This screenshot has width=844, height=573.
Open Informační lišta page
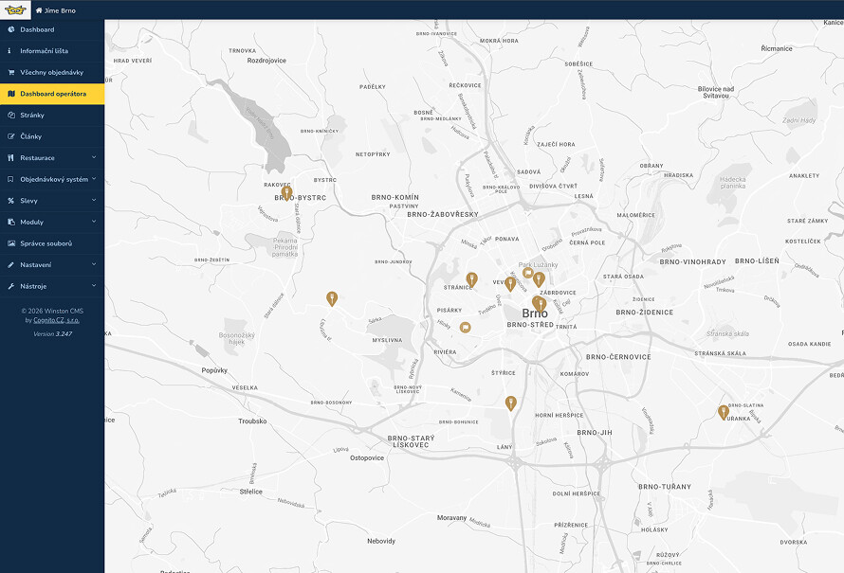[x=46, y=50]
